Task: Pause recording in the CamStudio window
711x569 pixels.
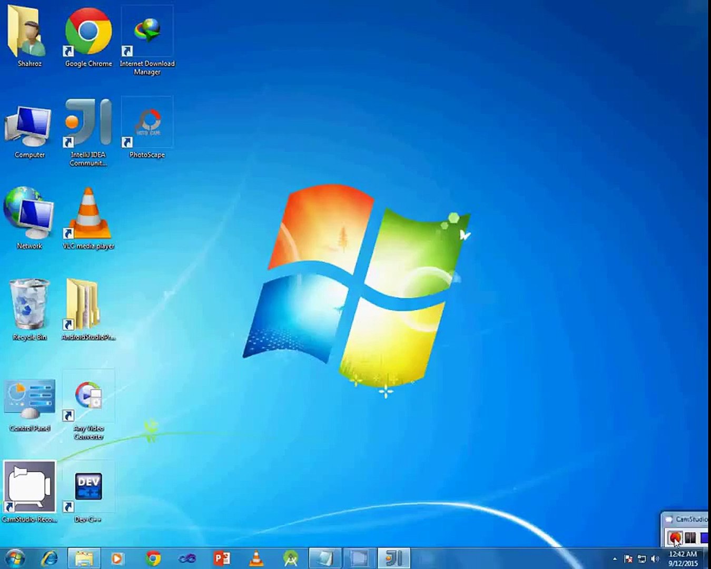Action: tap(689, 537)
